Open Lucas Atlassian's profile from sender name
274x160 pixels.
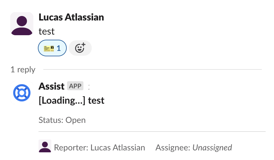(x=71, y=17)
